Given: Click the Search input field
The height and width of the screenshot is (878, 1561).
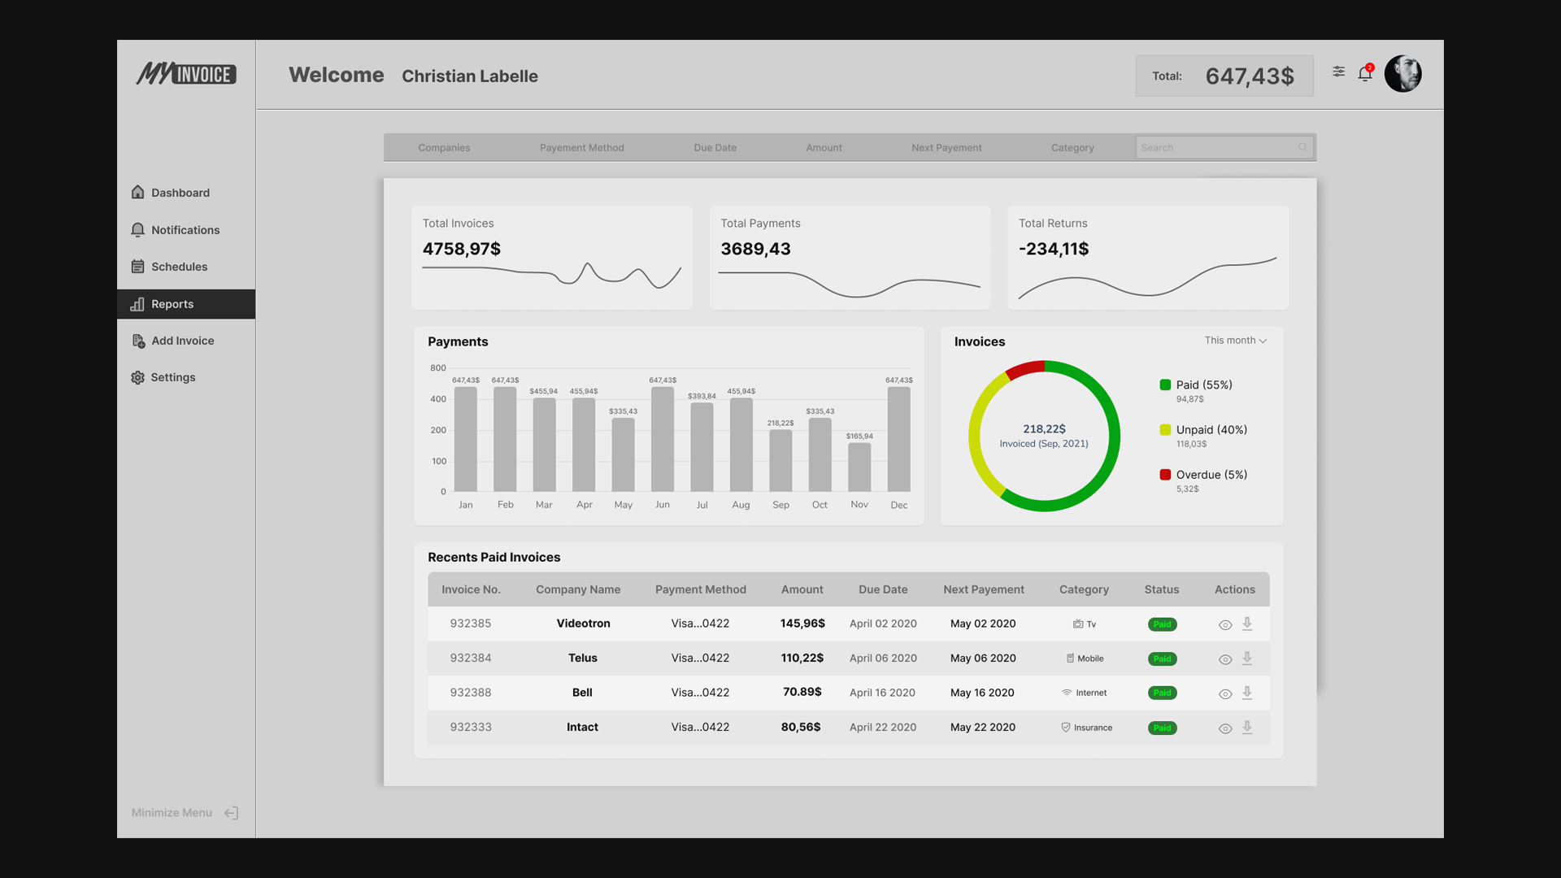Looking at the screenshot, I should 1214,148.
